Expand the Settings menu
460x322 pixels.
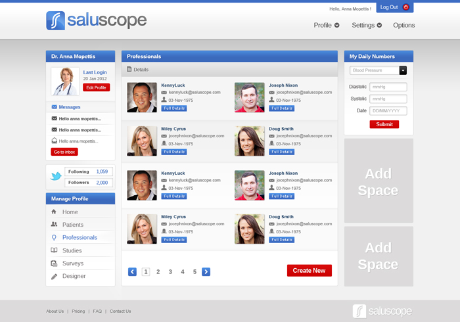[366, 26]
